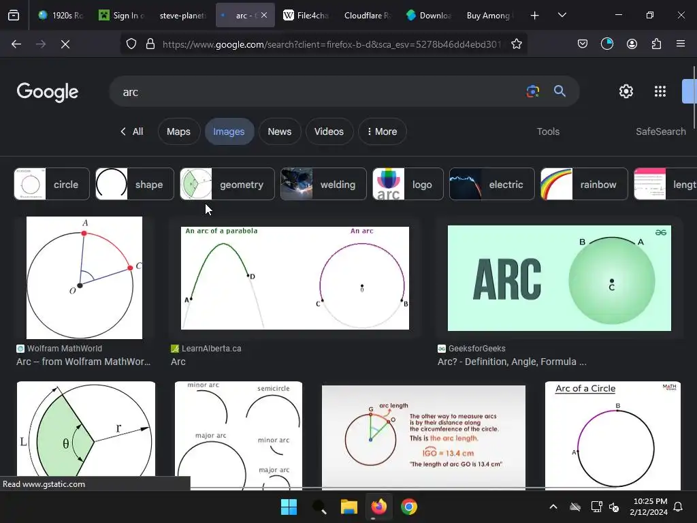
Task: Filter images by 'electric' chip
Action: pos(492,184)
